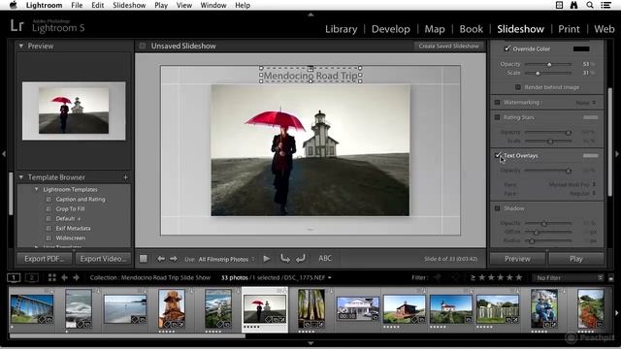The image size is (621, 349).
Task: Rotate adornment clockwise icon
Action: pyautogui.click(x=301, y=259)
